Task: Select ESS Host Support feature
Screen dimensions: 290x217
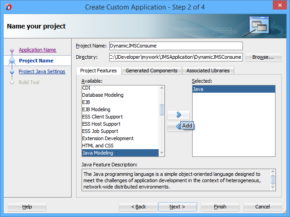Action: pyautogui.click(x=120, y=124)
